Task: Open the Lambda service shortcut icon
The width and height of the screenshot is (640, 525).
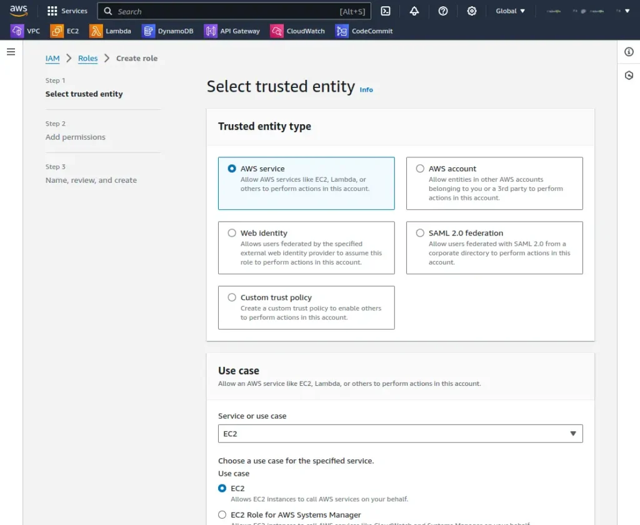Action: pos(96,31)
